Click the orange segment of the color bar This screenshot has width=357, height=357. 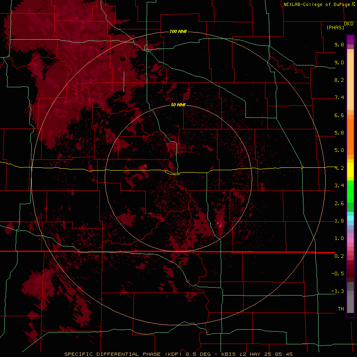click(x=350, y=136)
